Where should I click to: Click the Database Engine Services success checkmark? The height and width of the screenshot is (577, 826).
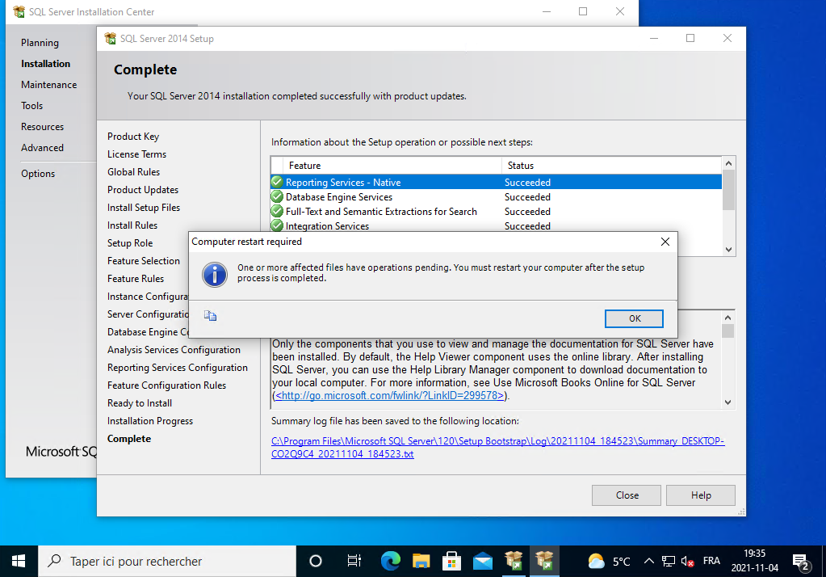point(277,197)
